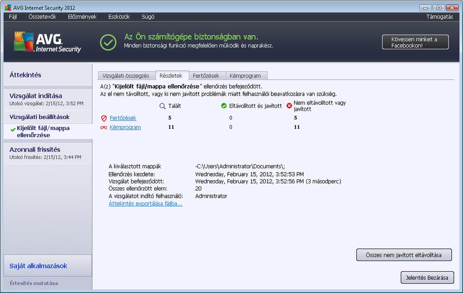Click the folder path C:\Users\Administrator\Documents\
This screenshot has width=463, height=293.
click(240, 167)
